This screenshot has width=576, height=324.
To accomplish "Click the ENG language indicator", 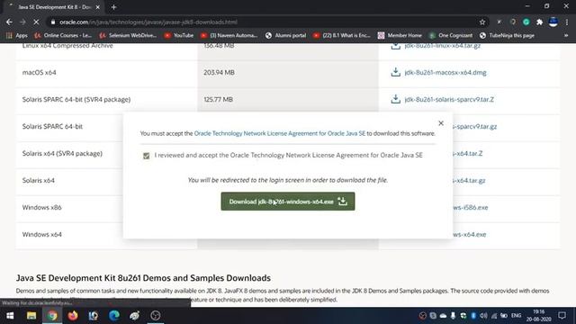I will (x=516, y=316).
